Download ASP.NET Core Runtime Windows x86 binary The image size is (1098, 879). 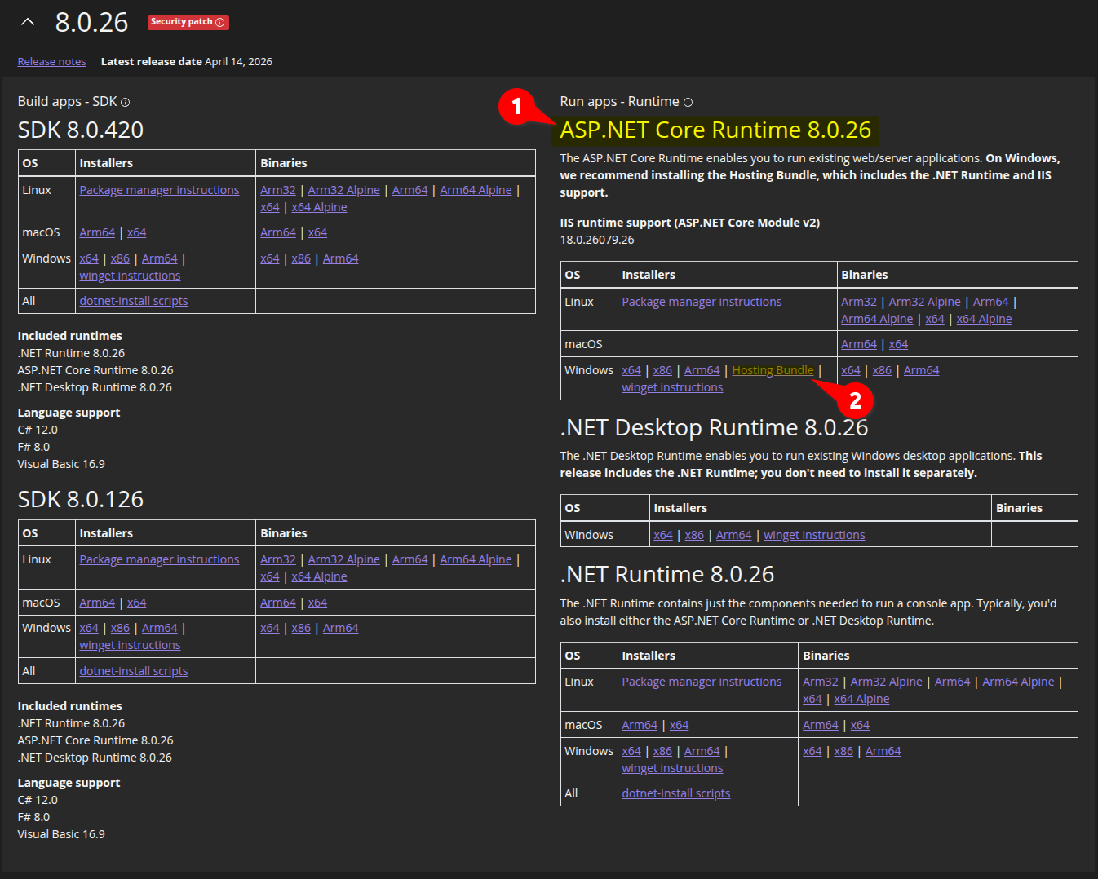point(882,370)
